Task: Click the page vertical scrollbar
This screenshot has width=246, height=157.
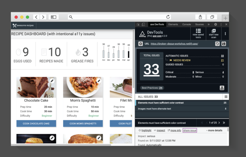Action: click(x=134, y=59)
